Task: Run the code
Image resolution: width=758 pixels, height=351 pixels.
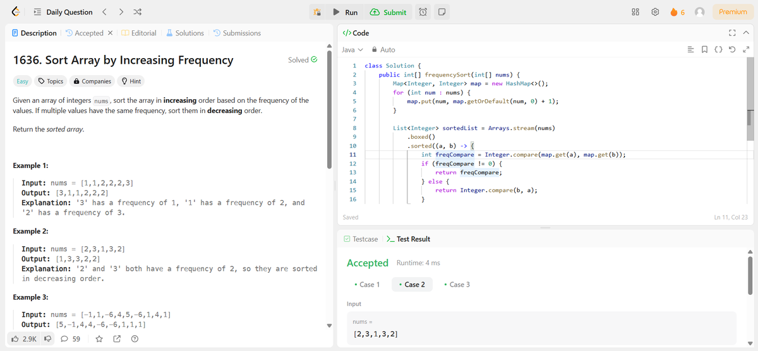Action: [346, 12]
